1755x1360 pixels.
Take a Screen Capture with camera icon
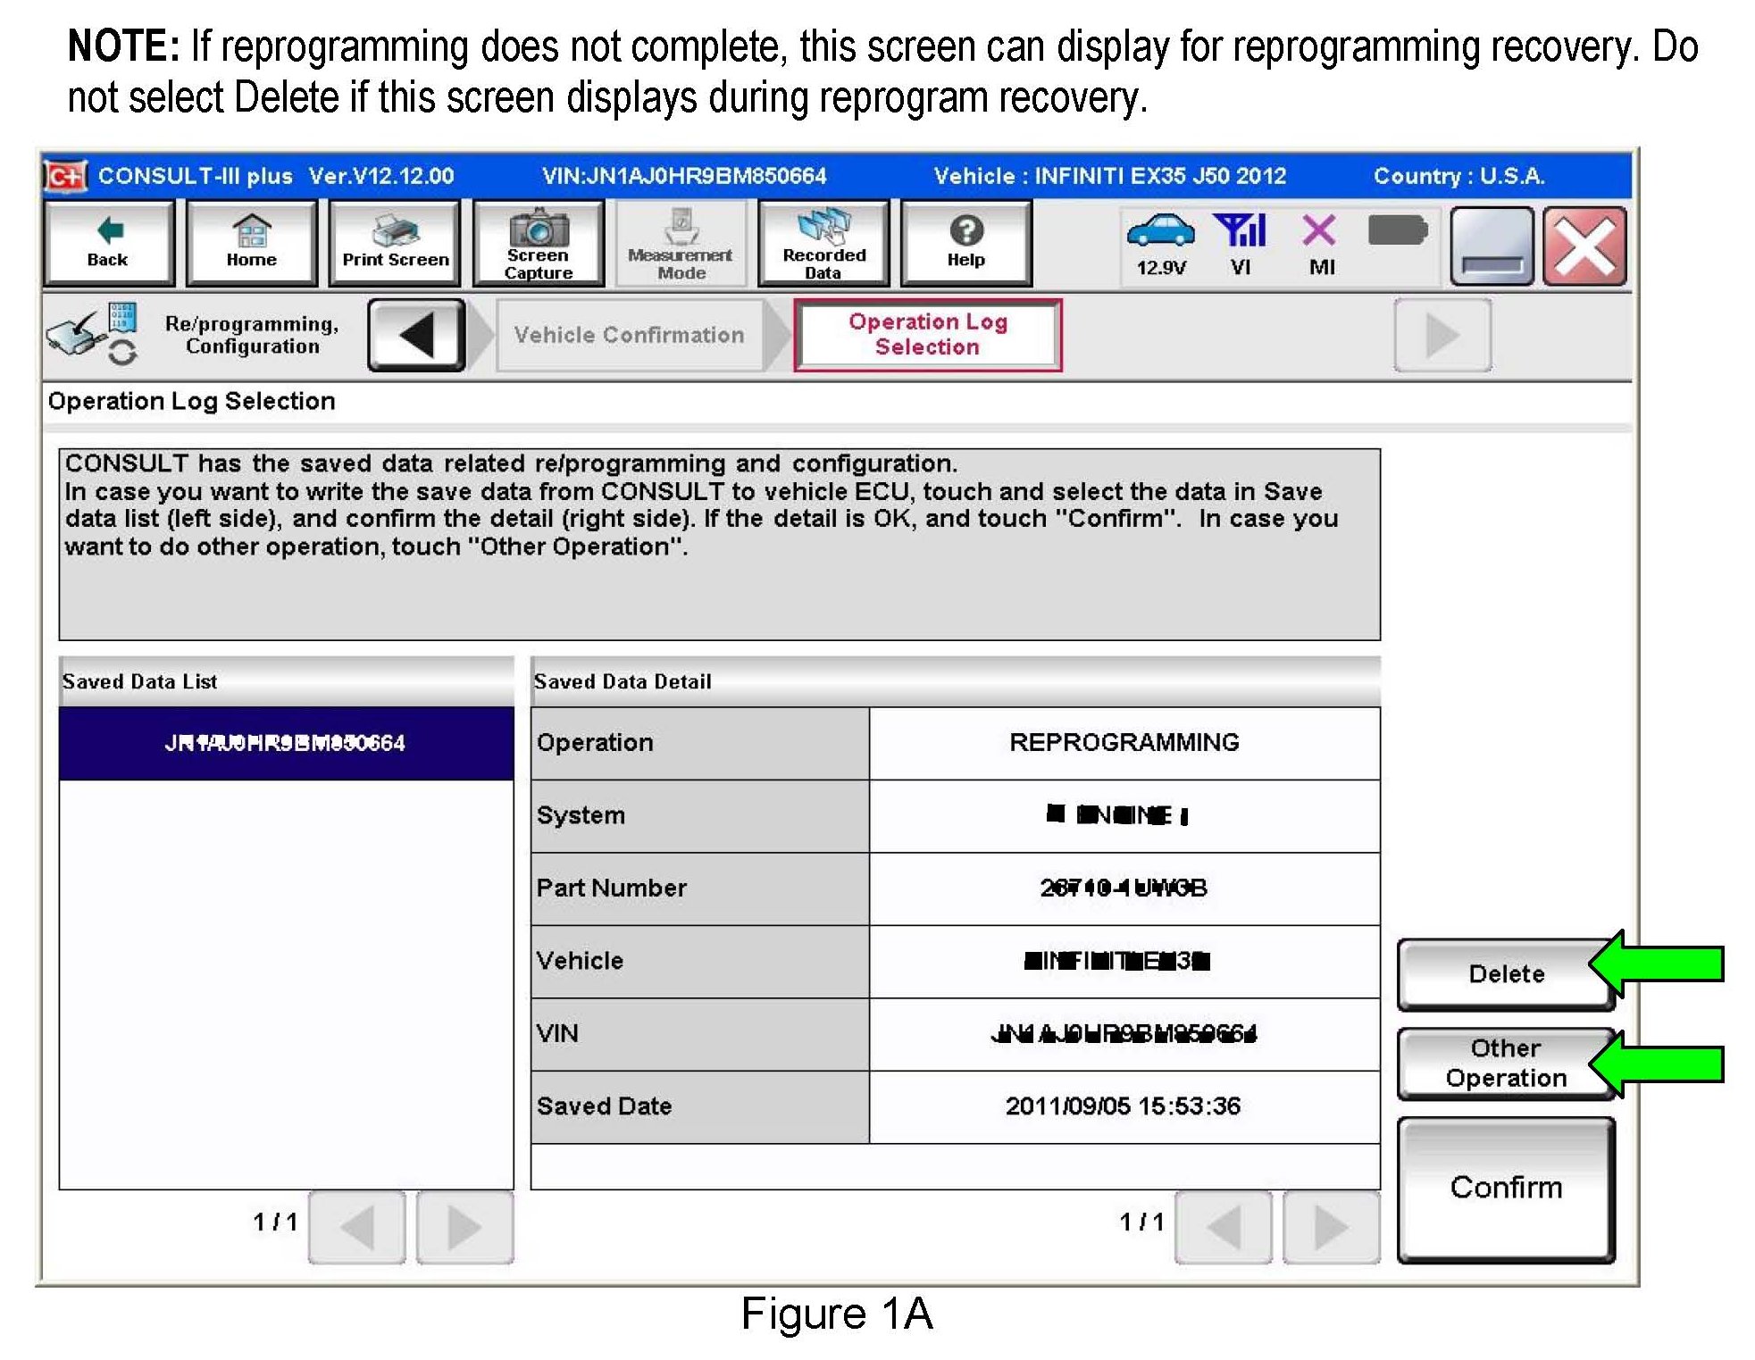pos(538,243)
